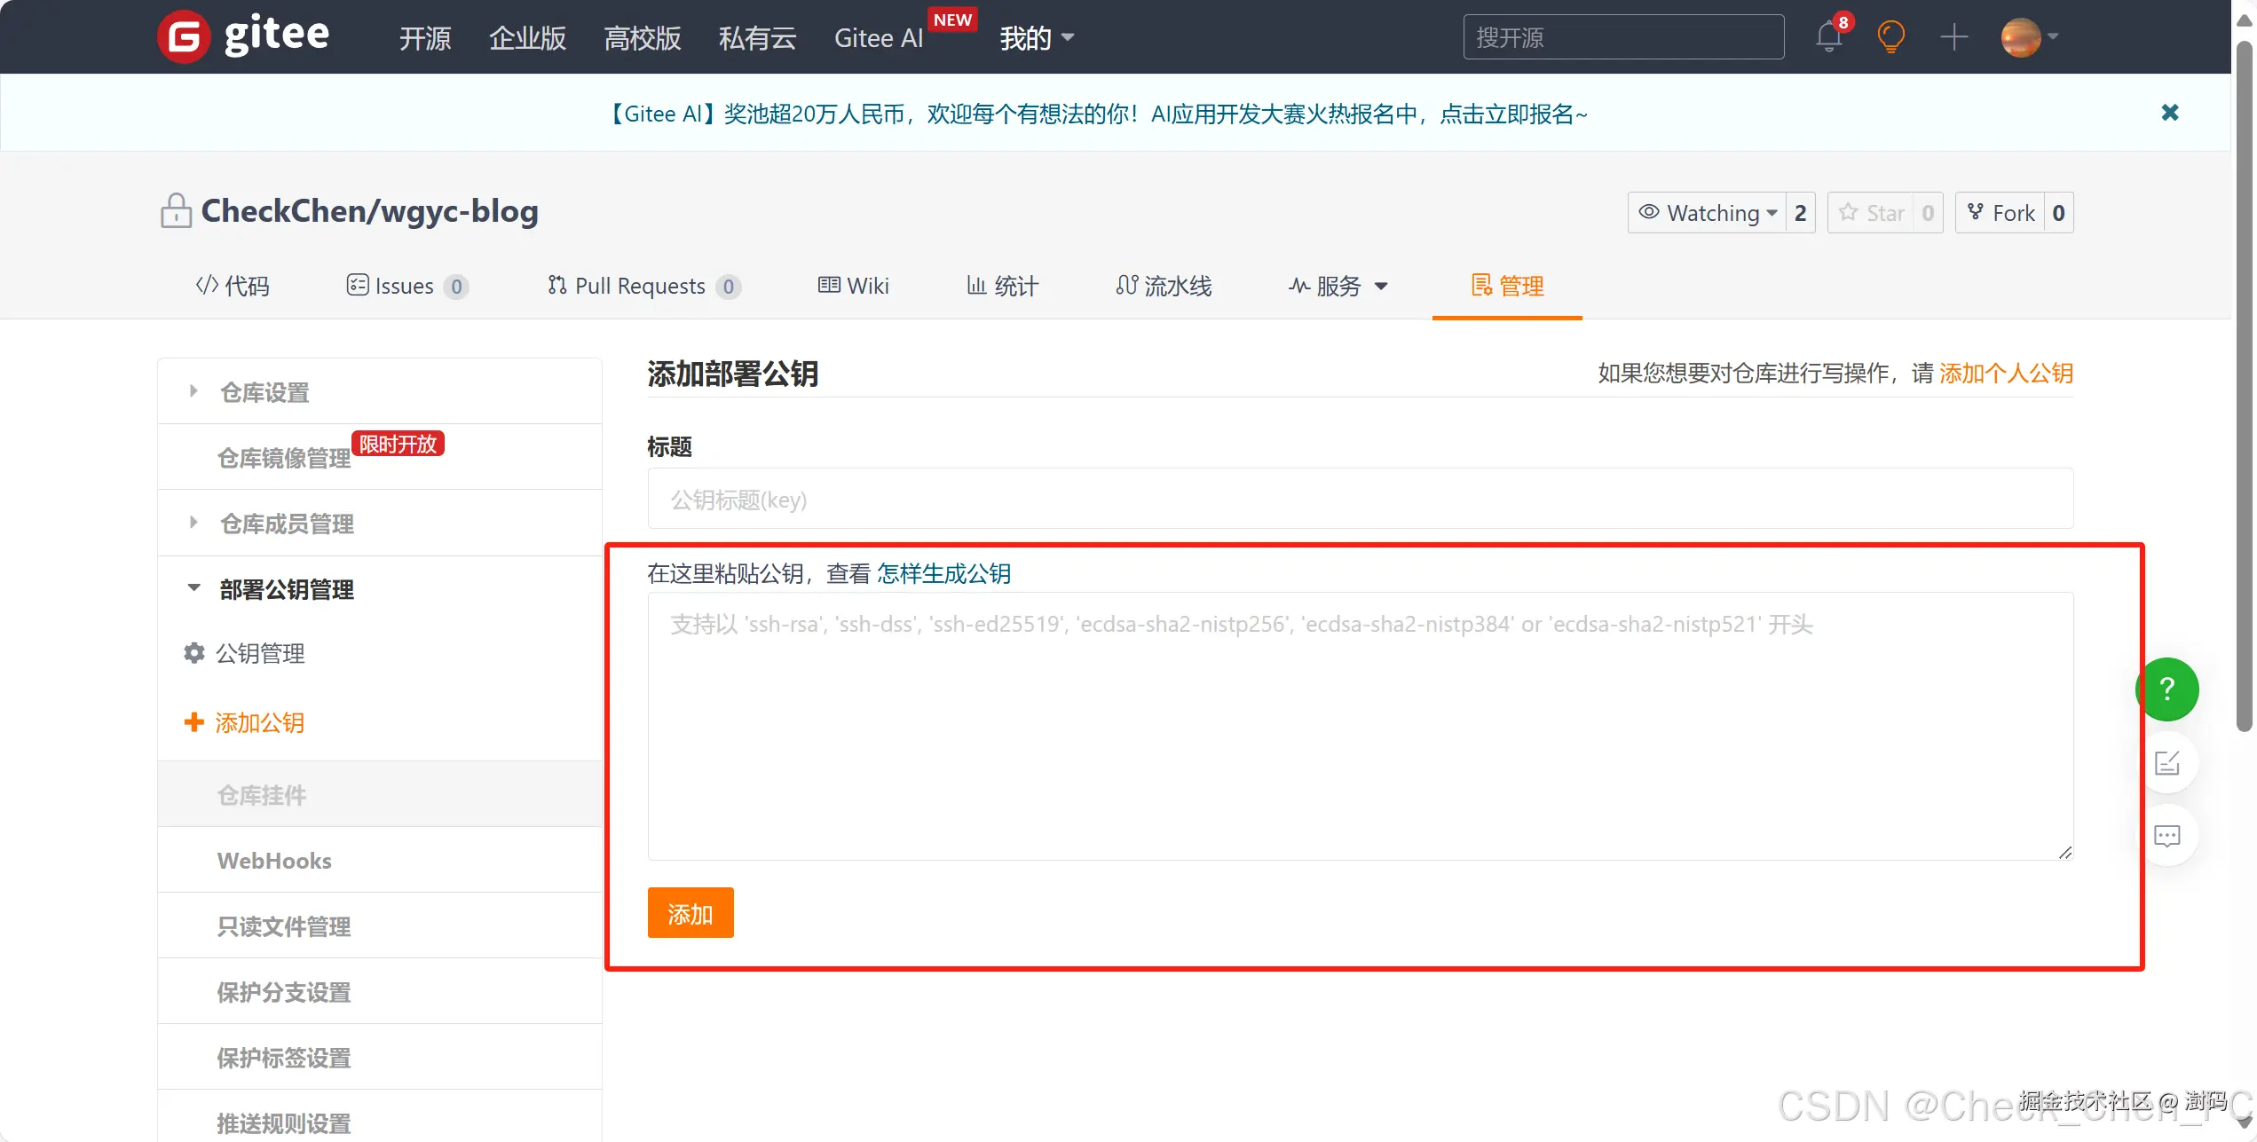Expand the 服务 services dropdown tab
Viewport: 2257px width, 1142px height.
point(1338,286)
